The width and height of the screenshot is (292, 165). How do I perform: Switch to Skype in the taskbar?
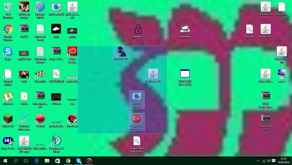pyautogui.click(x=78, y=160)
